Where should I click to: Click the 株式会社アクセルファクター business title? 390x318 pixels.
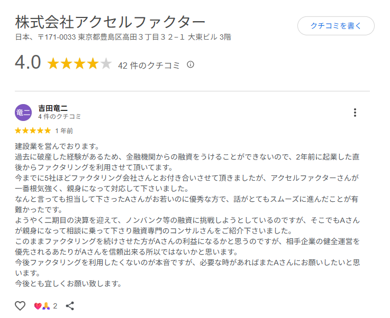[110, 22]
